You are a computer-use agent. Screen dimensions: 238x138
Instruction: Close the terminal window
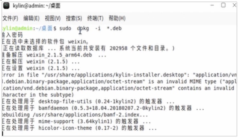pyautogui.click(x=234, y=5)
